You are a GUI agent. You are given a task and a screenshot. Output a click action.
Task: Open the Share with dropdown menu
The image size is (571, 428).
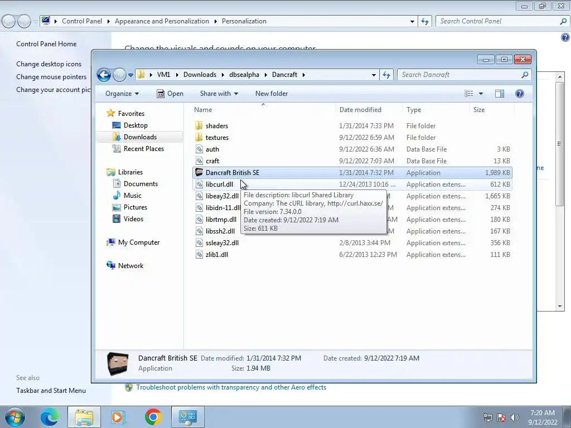(219, 94)
